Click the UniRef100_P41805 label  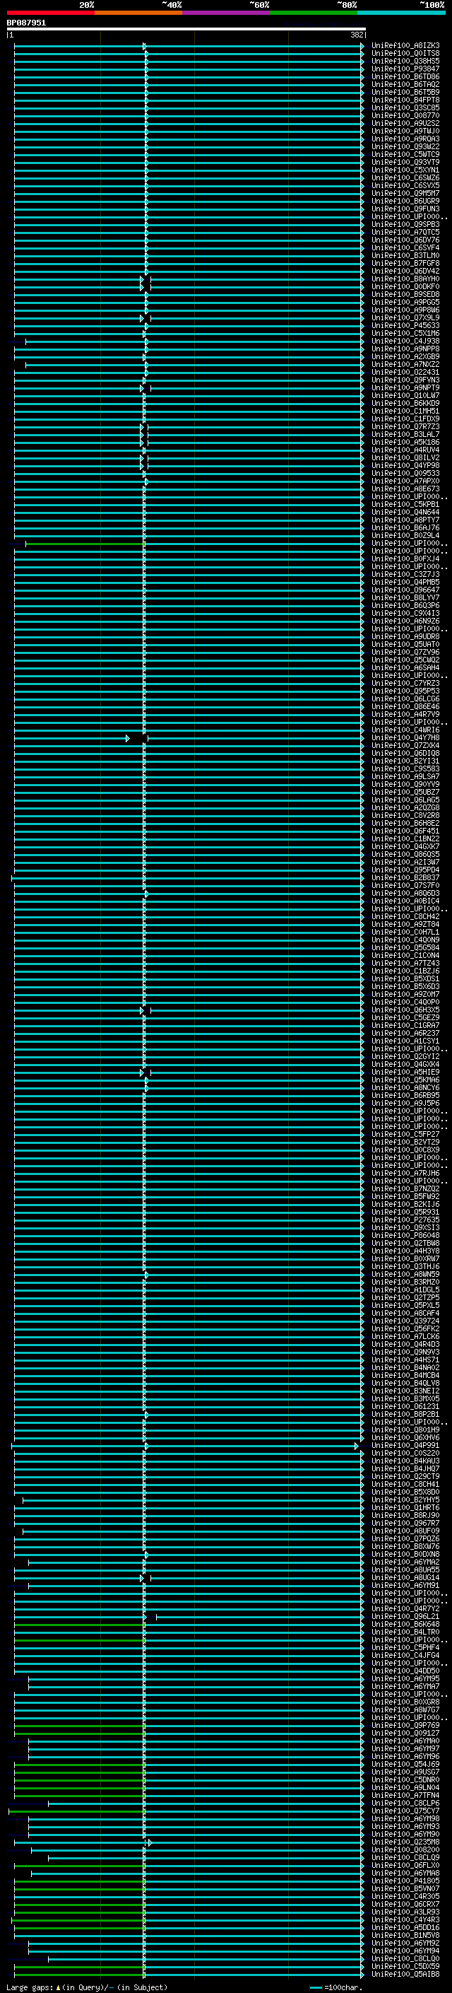(405, 1880)
